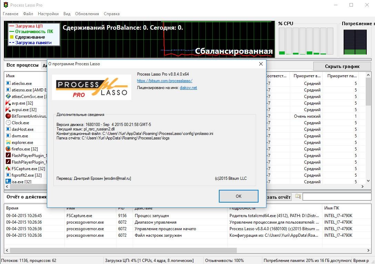
Task: Open the Файл menu
Action: coord(28,14)
